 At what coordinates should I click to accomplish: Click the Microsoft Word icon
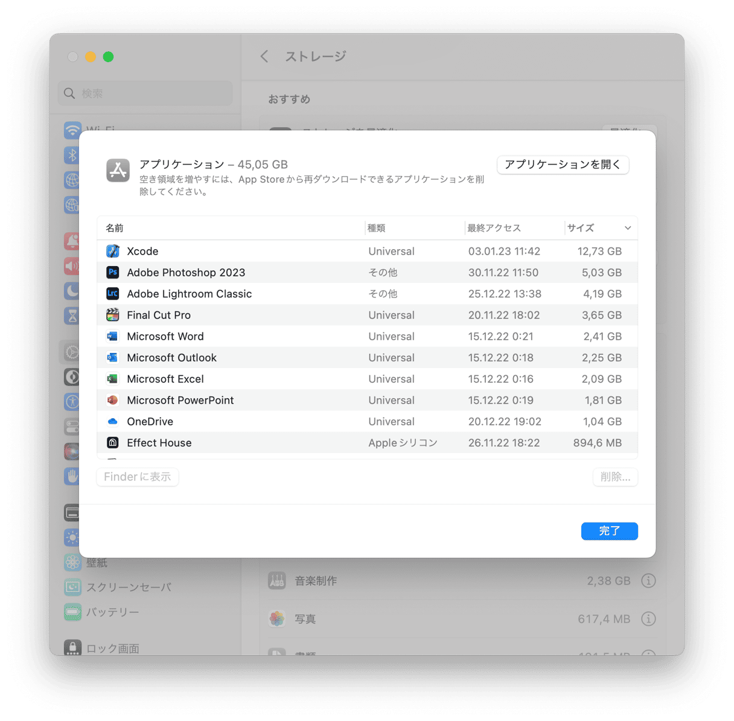pyautogui.click(x=113, y=336)
